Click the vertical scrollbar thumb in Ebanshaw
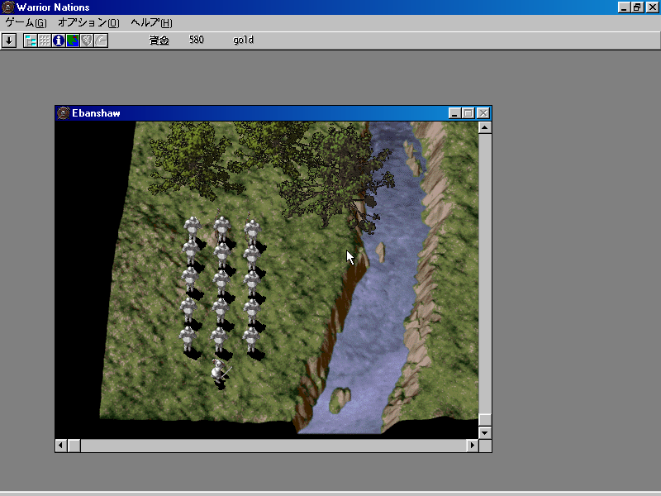The width and height of the screenshot is (661, 496). 485,420
